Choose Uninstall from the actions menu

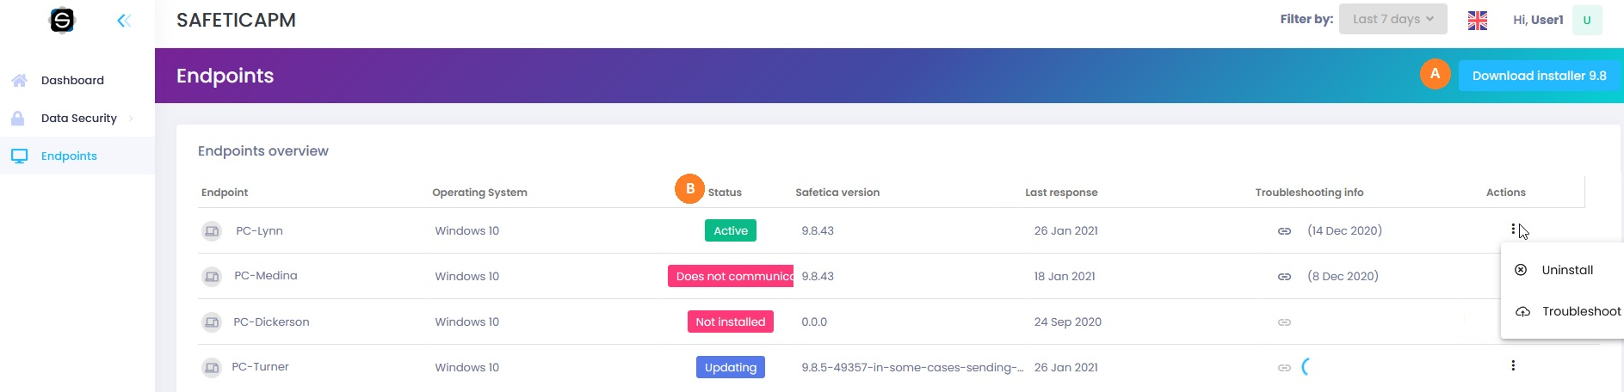point(1562,270)
